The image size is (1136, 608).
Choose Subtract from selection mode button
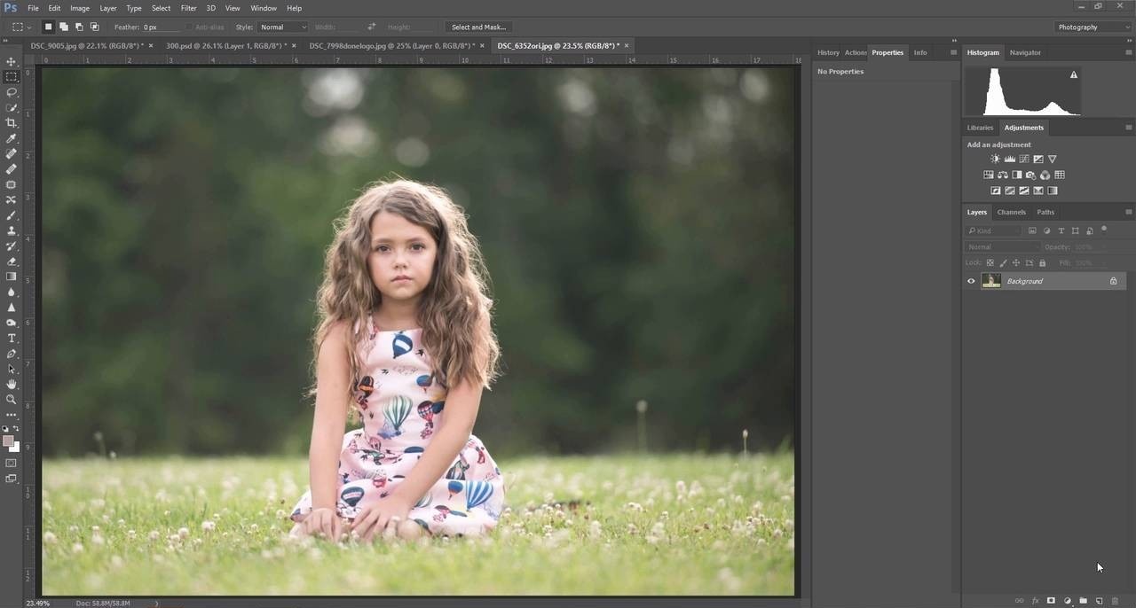79,27
